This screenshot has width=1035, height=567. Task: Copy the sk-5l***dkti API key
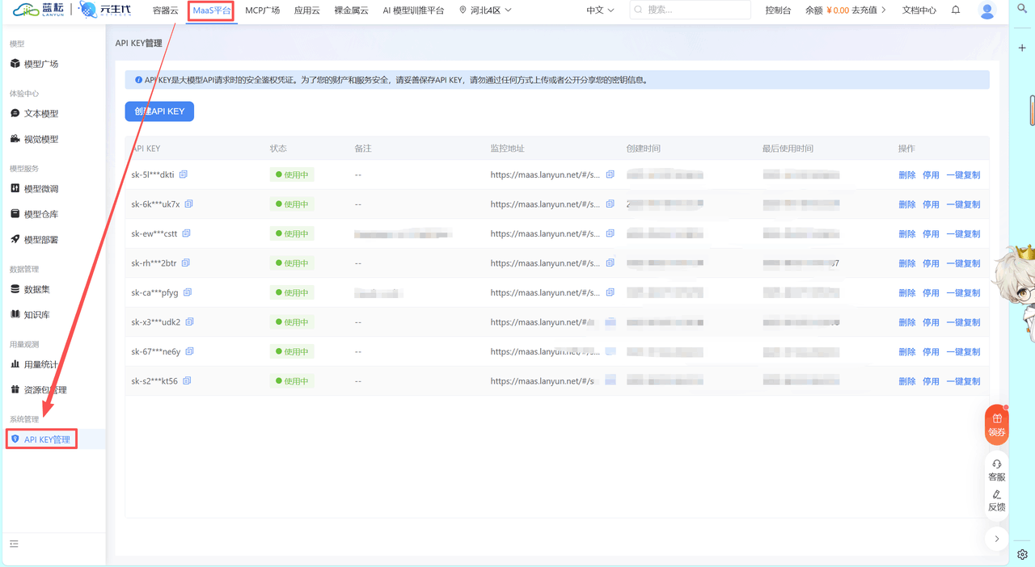coord(184,174)
